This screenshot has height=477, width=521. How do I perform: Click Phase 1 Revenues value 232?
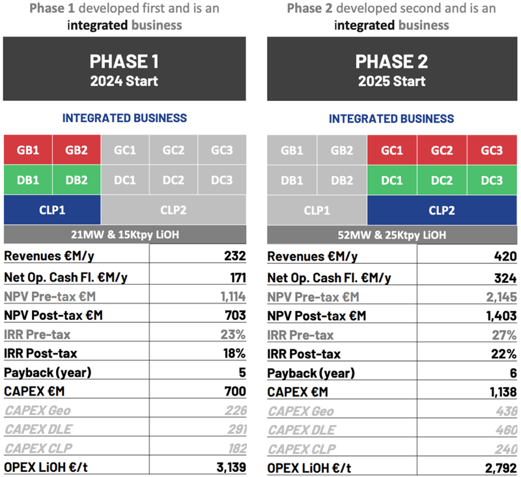point(235,255)
